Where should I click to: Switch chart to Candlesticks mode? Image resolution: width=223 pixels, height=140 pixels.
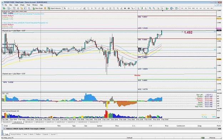pyautogui.click(x=142, y=8)
